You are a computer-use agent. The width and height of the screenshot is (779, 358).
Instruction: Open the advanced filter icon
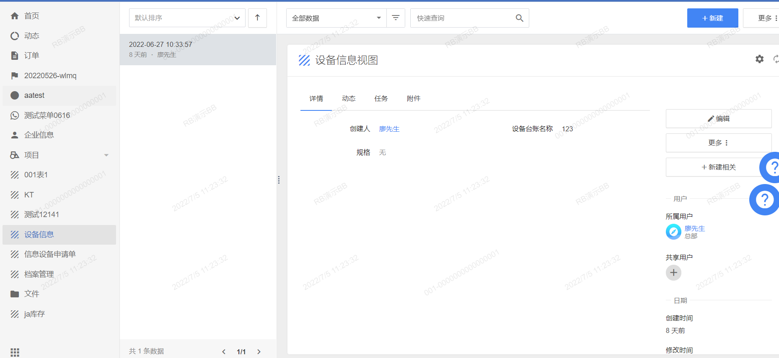tap(396, 18)
